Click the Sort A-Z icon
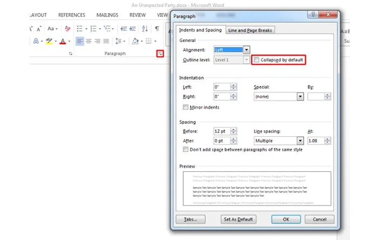This screenshot has height=240, width=378. (x=144, y=29)
